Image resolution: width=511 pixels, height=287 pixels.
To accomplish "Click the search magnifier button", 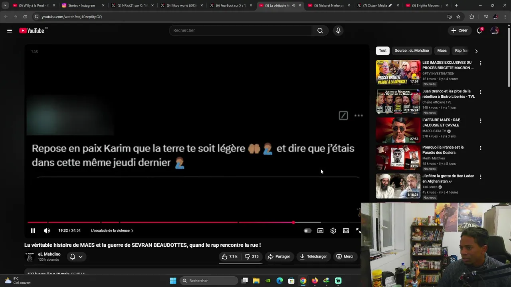I will [x=320, y=31].
